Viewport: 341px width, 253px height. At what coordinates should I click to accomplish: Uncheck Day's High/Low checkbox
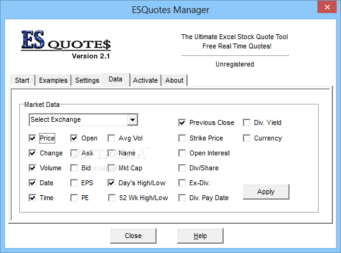click(111, 183)
